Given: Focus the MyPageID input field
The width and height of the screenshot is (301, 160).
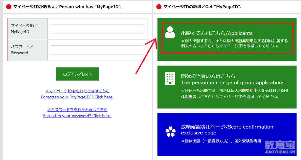Looking at the screenshot, I should pyautogui.click(x=97, y=29).
